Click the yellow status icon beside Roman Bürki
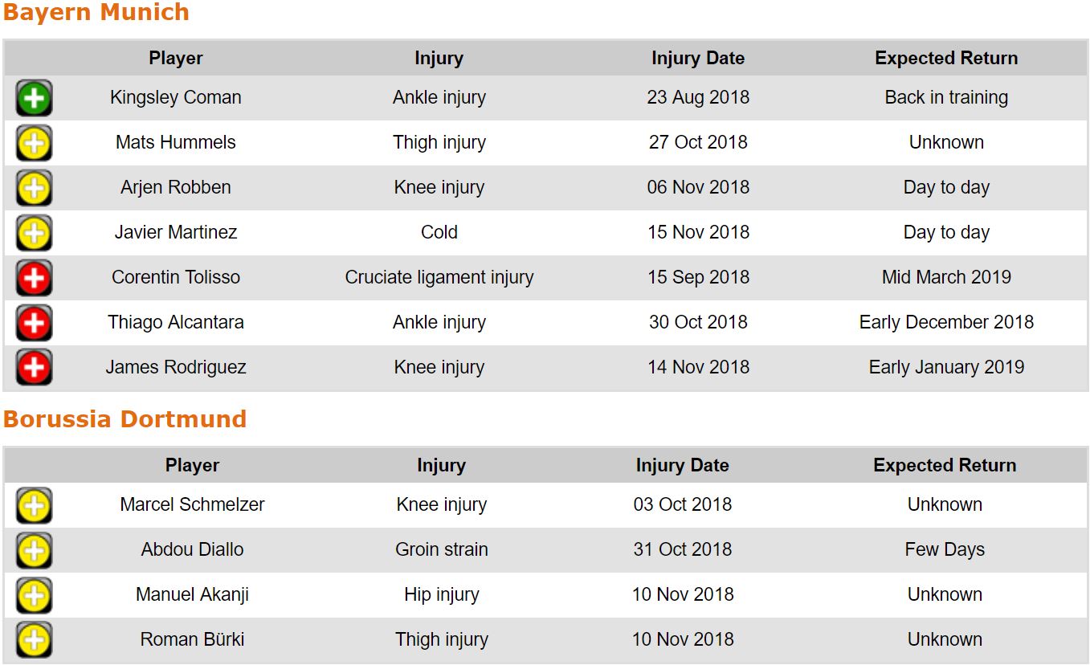This screenshot has height=665, width=1090. click(34, 640)
